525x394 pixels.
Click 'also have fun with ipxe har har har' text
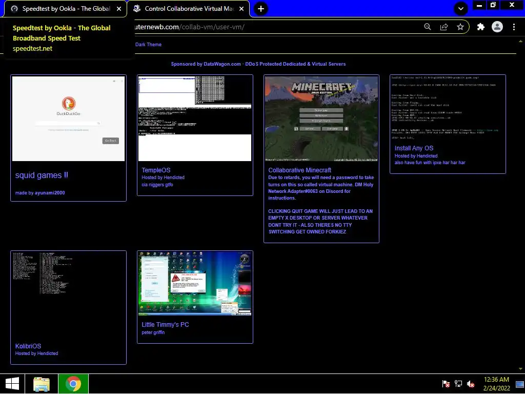point(430,163)
